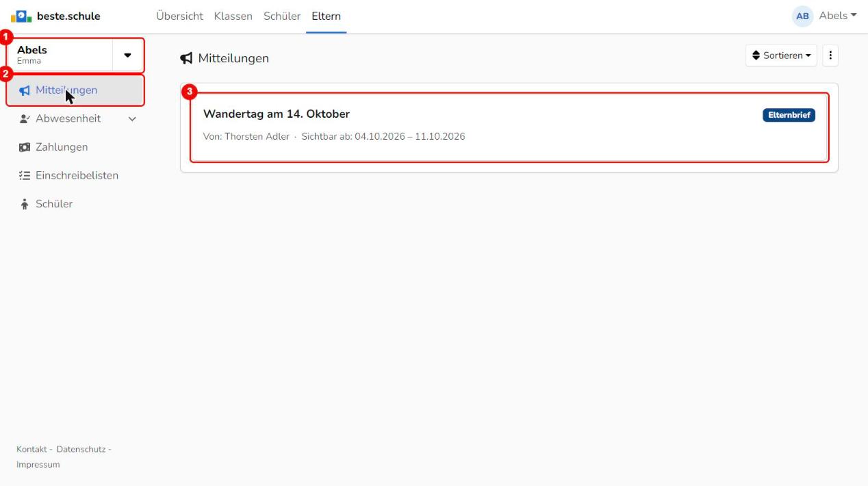Open the Wandertag am 14. Oktober message
This screenshot has width=868, height=486.
509,127
